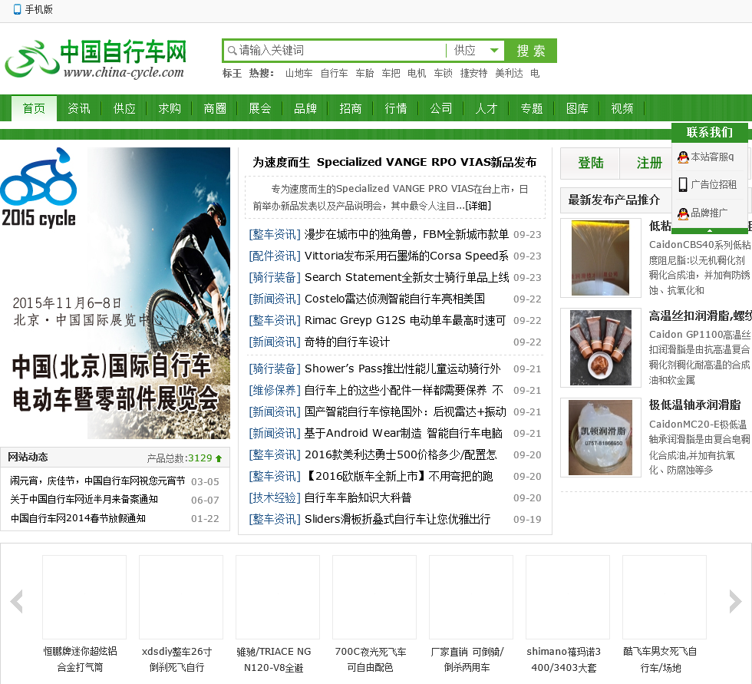The height and width of the screenshot is (684, 752).
Task: Open the 品牌 navigation item
Action: [305, 108]
